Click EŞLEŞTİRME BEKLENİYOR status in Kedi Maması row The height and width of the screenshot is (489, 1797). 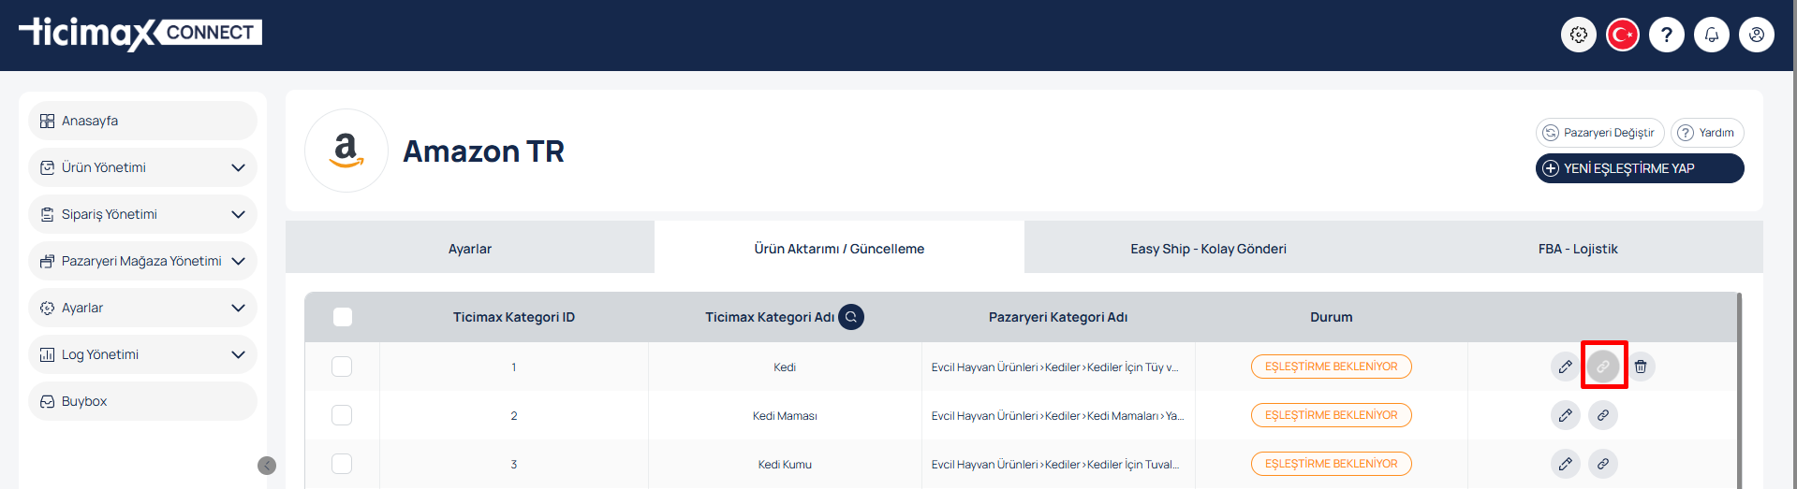(1332, 415)
